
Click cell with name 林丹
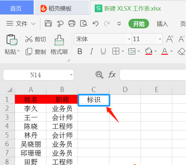point(31,135)
